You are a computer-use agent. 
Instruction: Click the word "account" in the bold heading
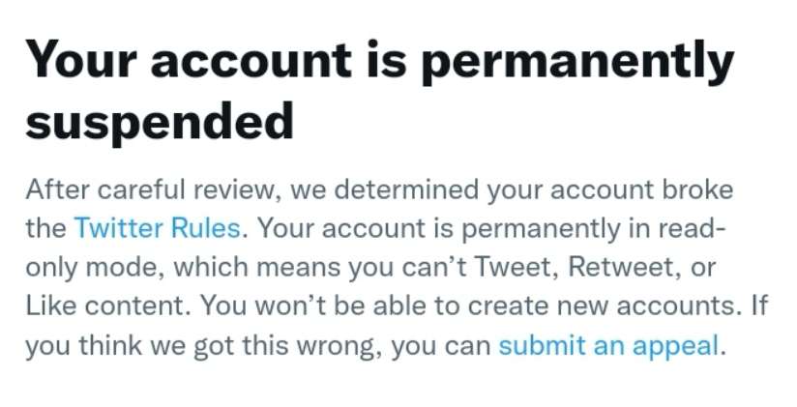click(x=251, y=61)
